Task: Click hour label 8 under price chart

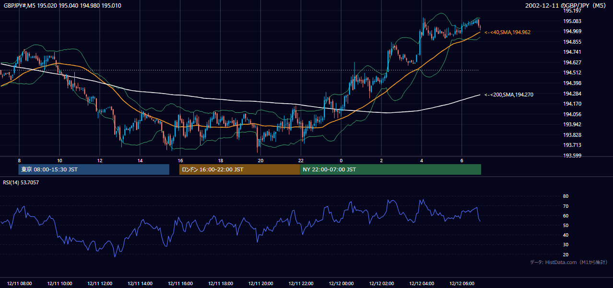Action: 19,160
